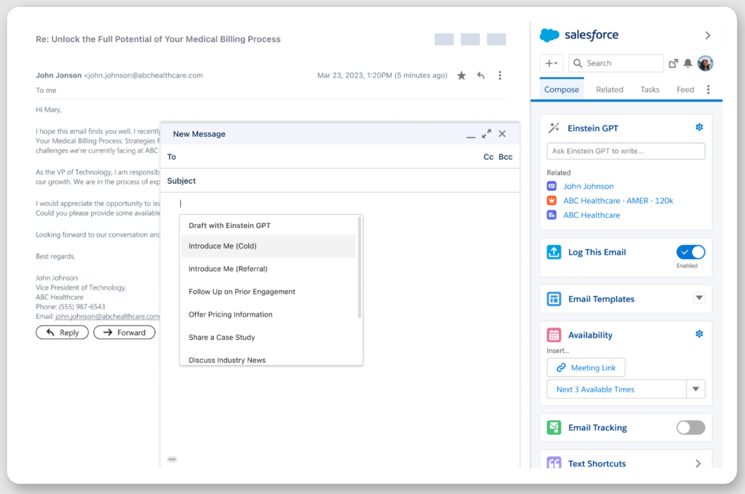Click the Email Tracking envelope icon
This screenshot has height=494, width=745.
point(553,427)
